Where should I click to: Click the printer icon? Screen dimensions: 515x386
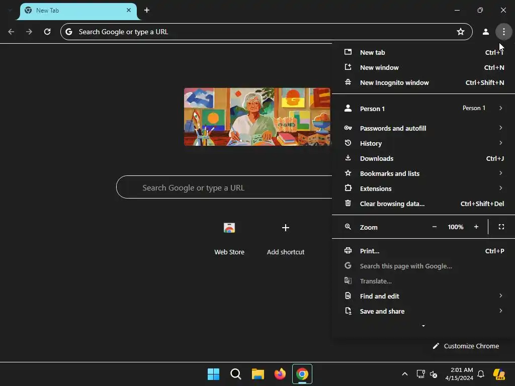click(348, 250)
